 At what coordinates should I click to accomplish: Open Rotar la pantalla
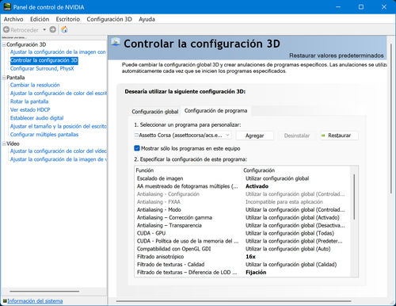tap(29, 101)
